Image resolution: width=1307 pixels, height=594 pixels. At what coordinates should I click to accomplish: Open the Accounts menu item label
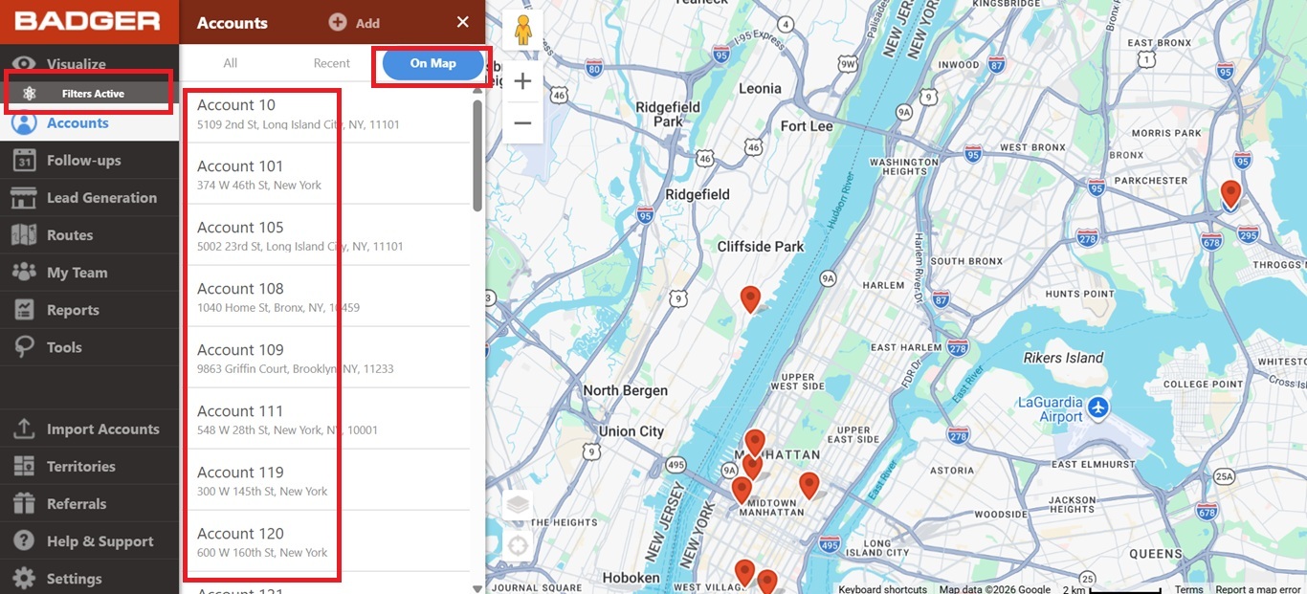point(78,122)
